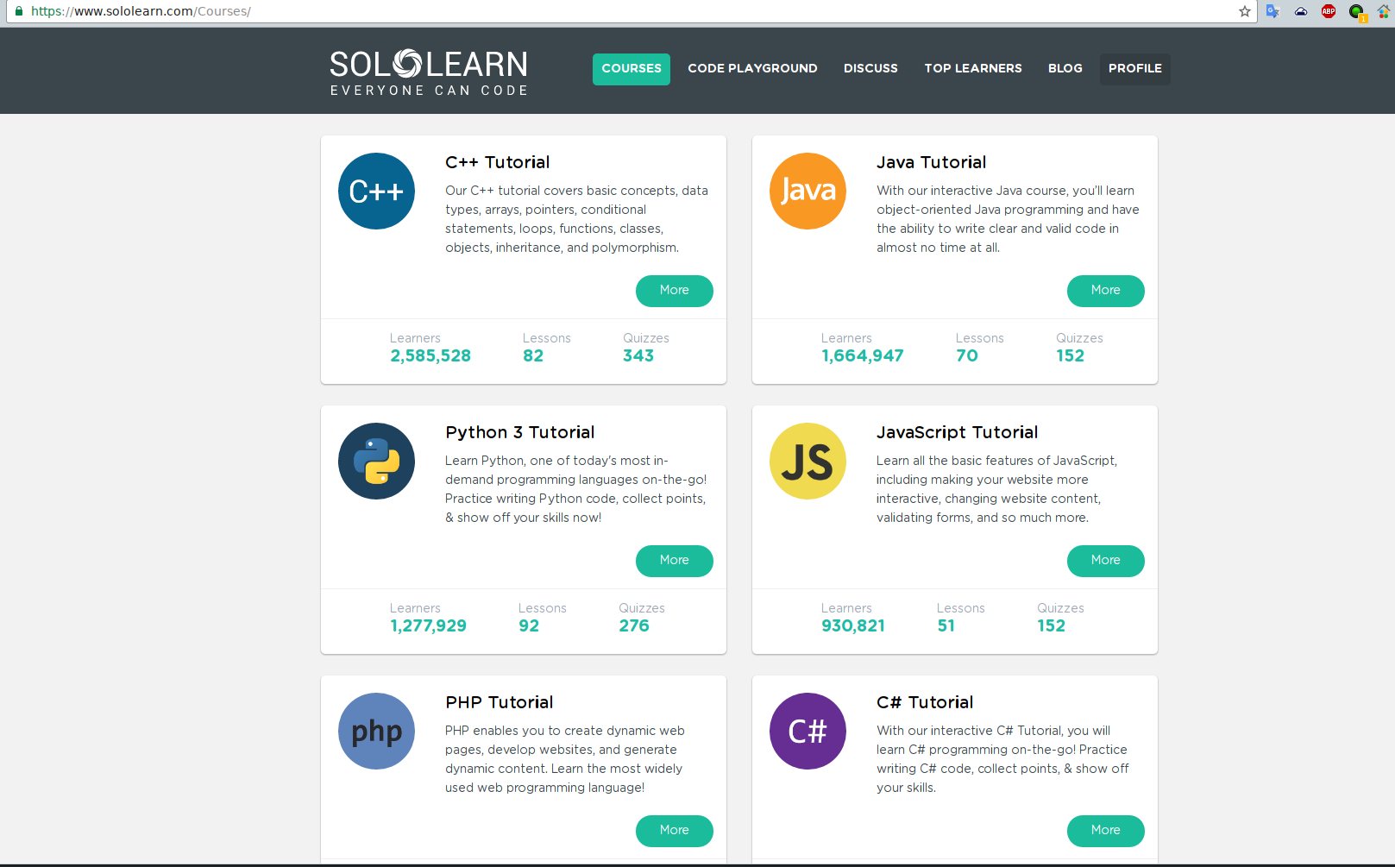This screenshot has width=1395, height=867.
Task: Click the JavaScript learners count 930,821
Action: click(x=853, y=625)
